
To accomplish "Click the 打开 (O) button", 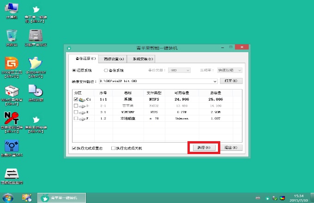I will point(231,81).
